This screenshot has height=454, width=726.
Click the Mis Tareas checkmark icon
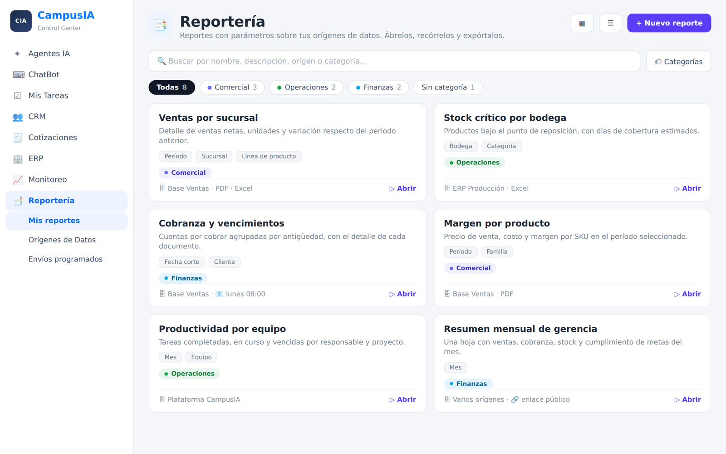pyautogui.click(x=18, y=95)
